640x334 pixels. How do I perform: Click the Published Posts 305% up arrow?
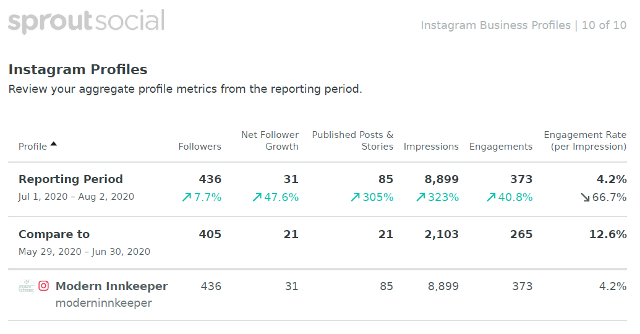pyautogui.click(x=355, y=198)
